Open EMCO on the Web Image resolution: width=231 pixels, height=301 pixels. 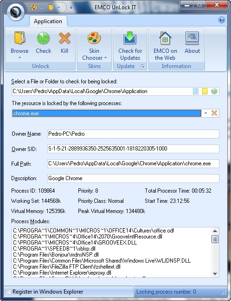point(165,46)
